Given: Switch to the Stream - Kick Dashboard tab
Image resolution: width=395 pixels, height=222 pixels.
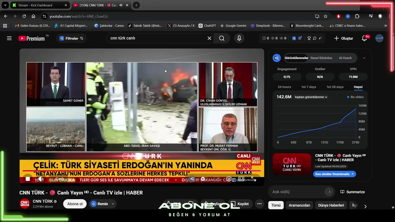Looking at the screenshot, I should [39, 5].
